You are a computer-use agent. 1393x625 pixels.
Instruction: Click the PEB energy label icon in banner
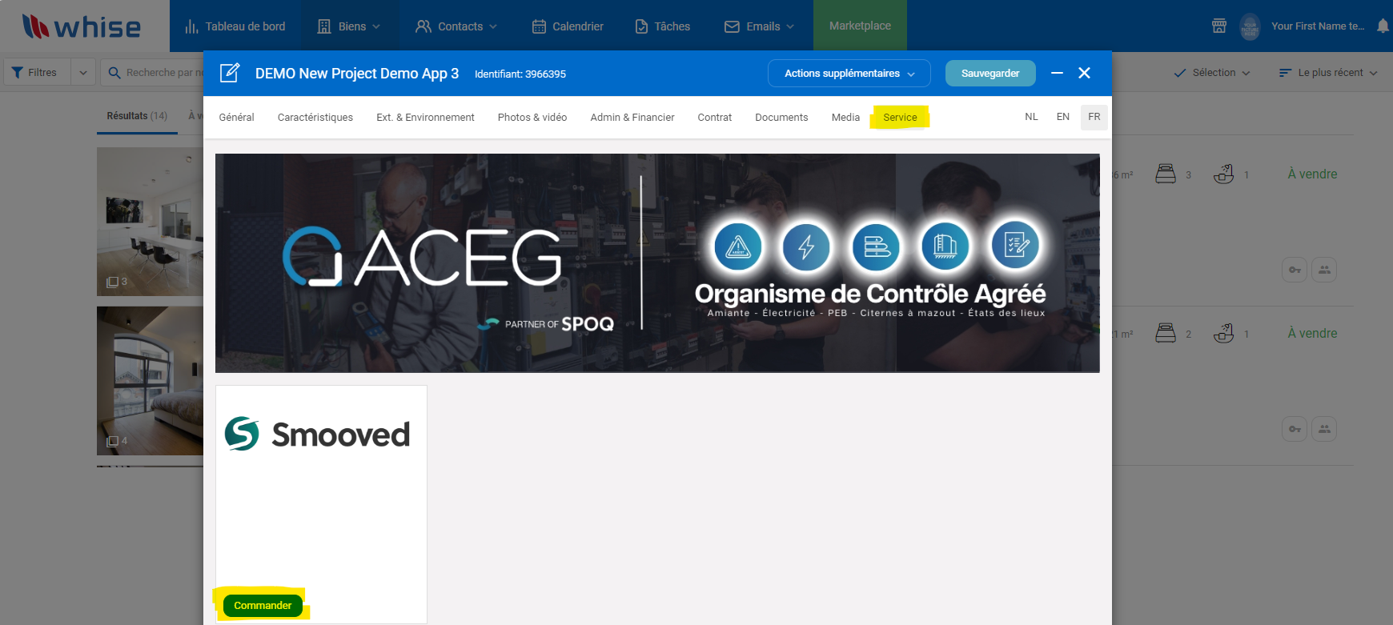pyautogui.click(x=876, y=246)
